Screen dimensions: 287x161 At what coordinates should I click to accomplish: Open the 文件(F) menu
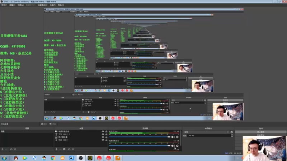click(4, 5)
